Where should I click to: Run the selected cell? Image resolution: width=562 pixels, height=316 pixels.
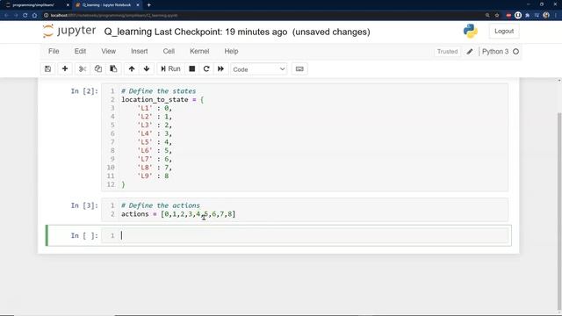pos(170,68)
